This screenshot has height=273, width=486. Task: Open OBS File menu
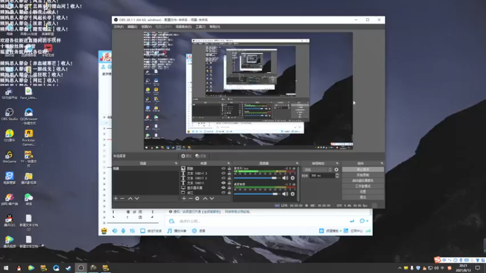click(118, 27)
